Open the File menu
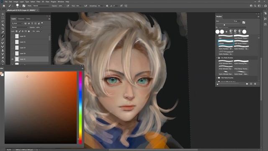 coord(6,2)
